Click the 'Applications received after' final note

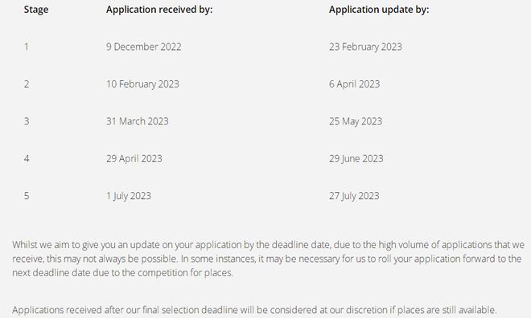[254, 310]
